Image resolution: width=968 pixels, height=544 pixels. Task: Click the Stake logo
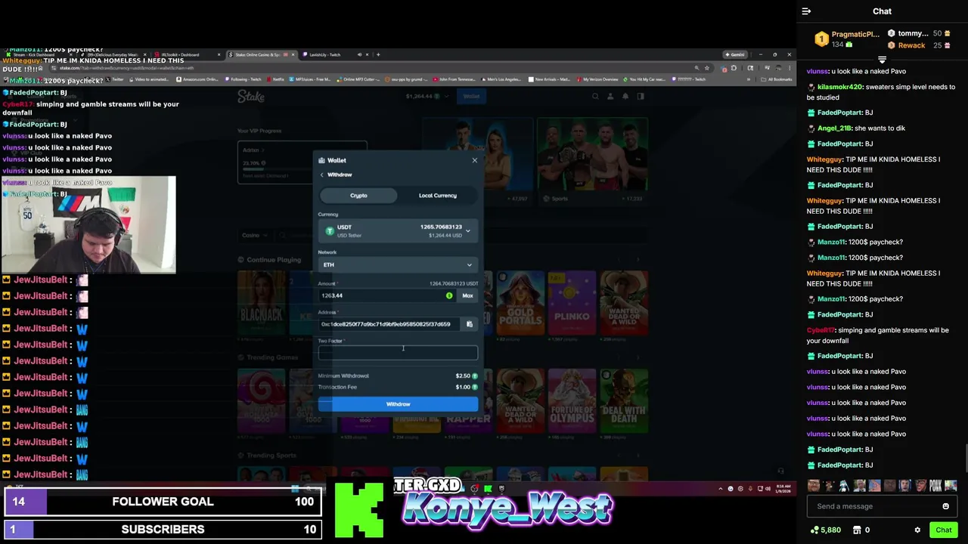tap(251, 97)
